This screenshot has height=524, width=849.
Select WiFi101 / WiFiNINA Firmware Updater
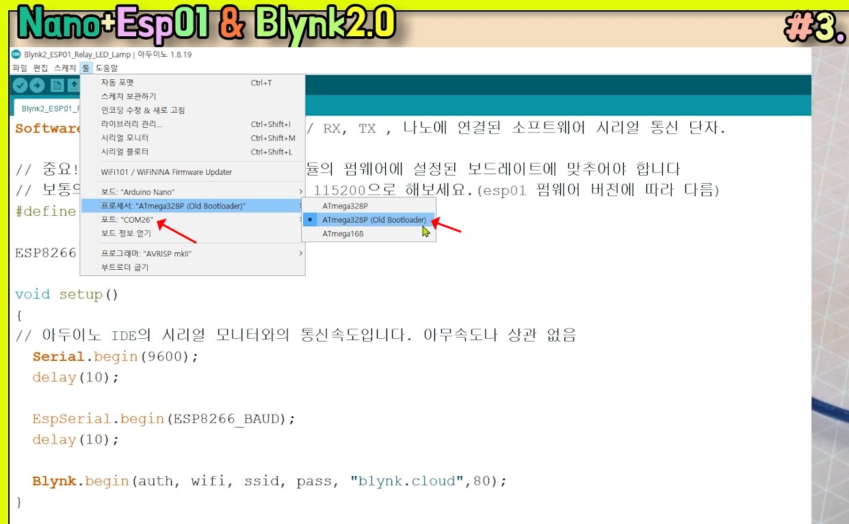point(192,172)
